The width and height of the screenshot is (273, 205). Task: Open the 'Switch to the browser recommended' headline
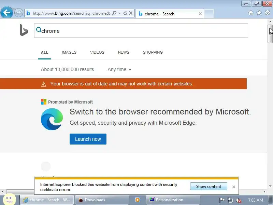click(160, 112)
